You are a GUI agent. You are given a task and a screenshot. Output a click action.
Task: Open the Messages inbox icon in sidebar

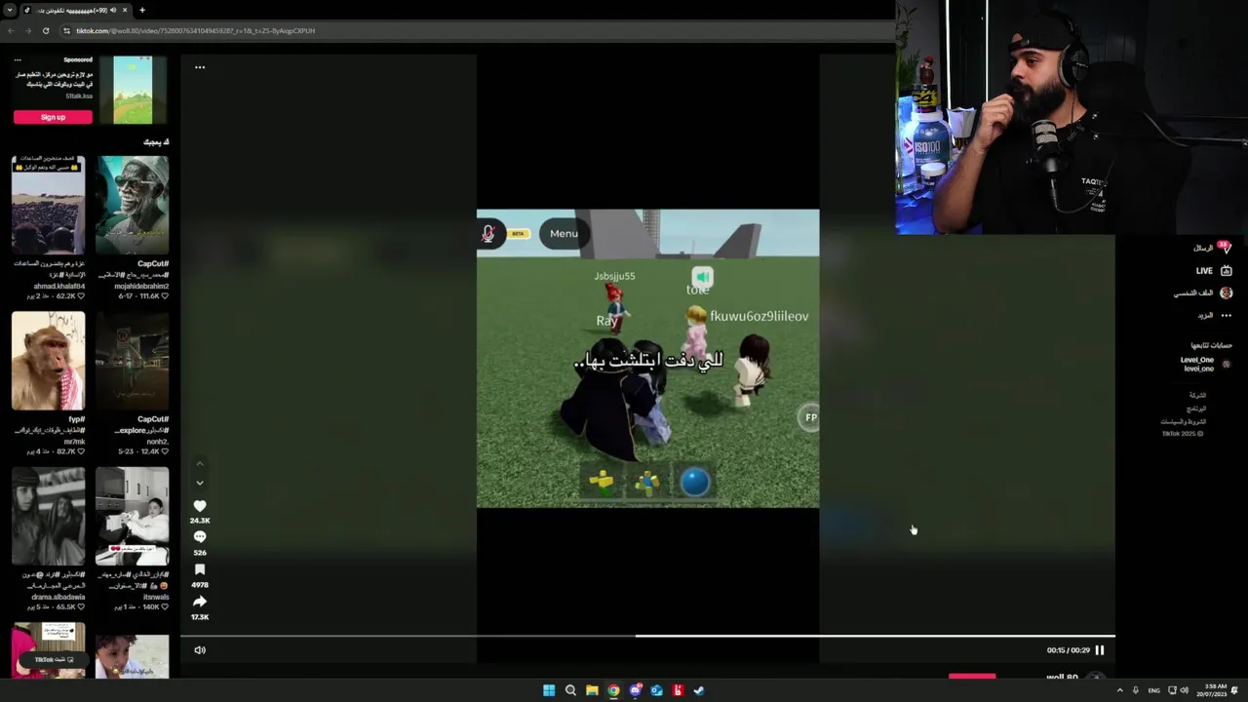click(x=1226, y=248)
